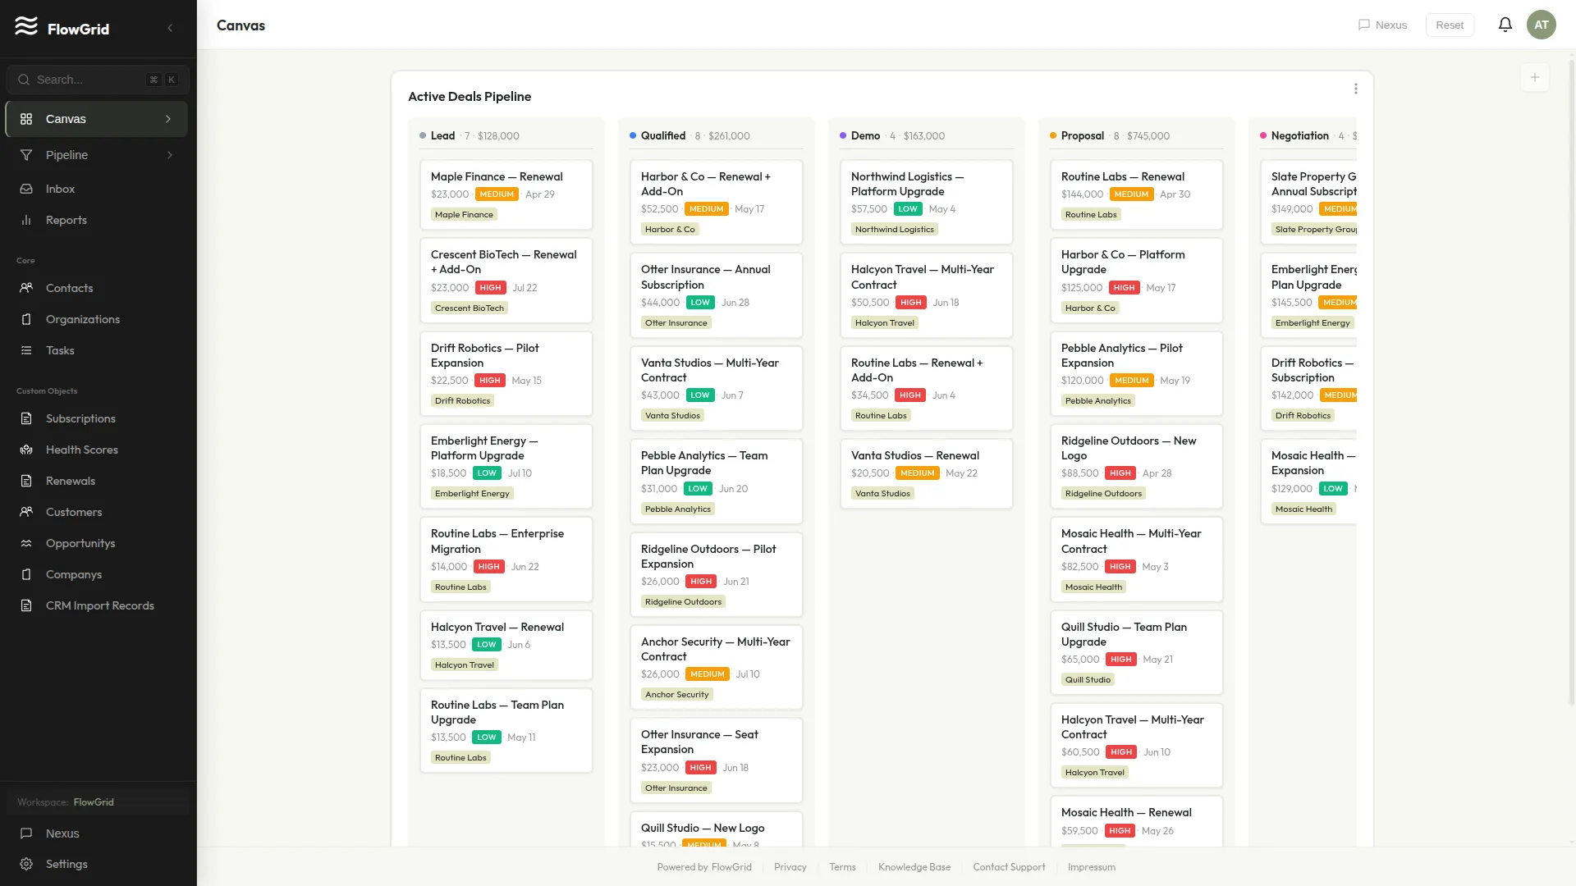Click the FlowGrid logo icon
This screenshot has width=1576, height=886.
pyautogui.click(x=26, y=26)
